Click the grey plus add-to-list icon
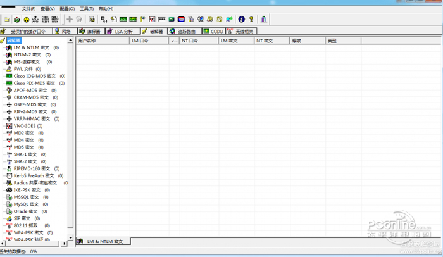This screenshot has height=257, width=443. 70,20
